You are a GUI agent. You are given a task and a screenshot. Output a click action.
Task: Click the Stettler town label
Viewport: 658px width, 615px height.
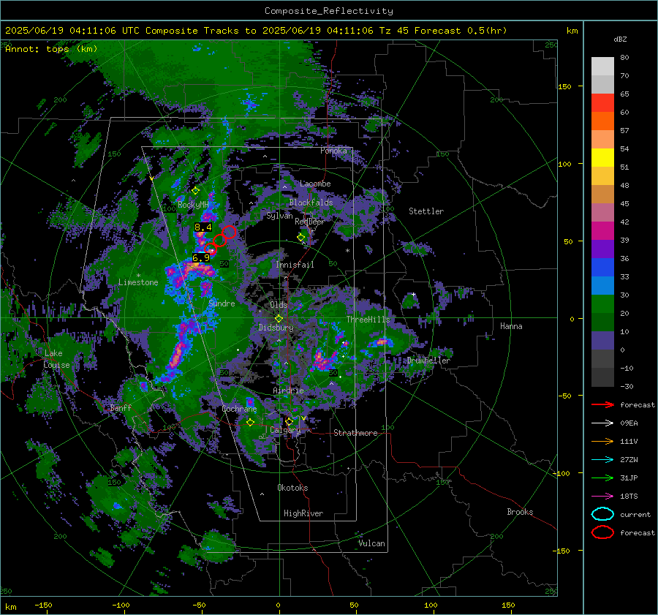click(x=426, y=211)
